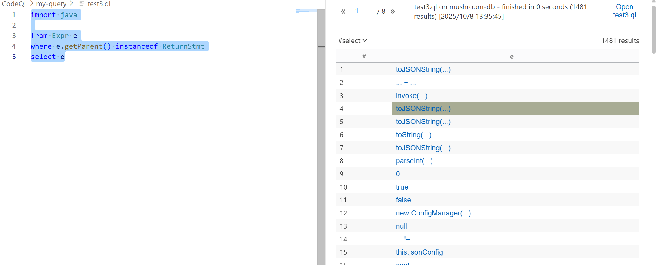Click the new ConfigManager(...) result
This screenshot has height=265, width=657.
pyautogui.click(x=433, y=213)
